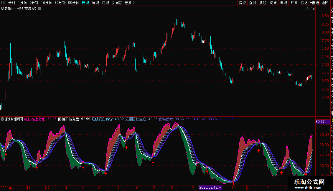Click the 2025/08/13/三 date marker
The width and height of the screenshot is (333, 191).
(x=210, y=187)
